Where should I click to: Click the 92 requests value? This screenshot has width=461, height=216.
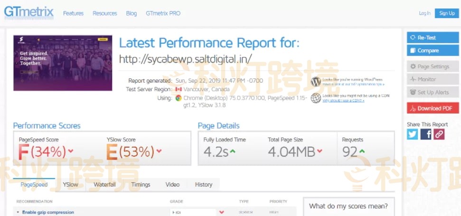point(350,151)
